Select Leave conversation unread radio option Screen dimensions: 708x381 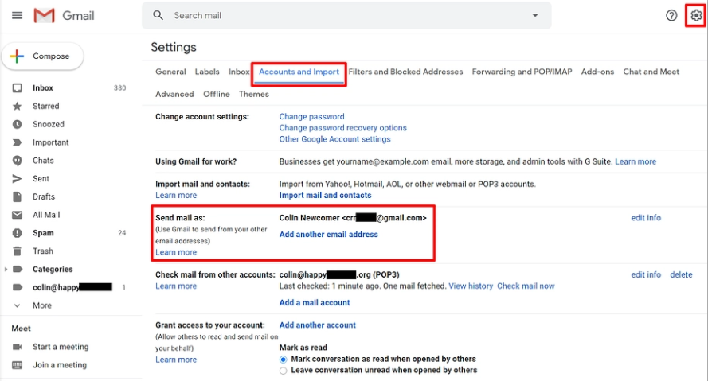(283, 370)
